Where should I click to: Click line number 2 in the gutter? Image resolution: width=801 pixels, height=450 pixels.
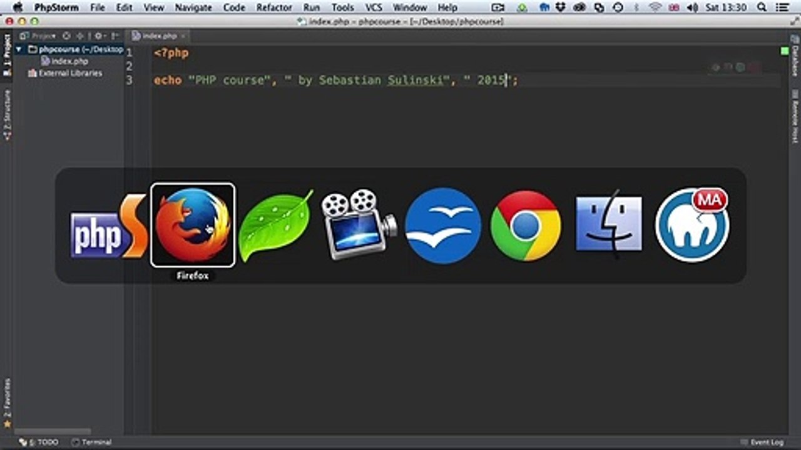(x=129, y=66)
